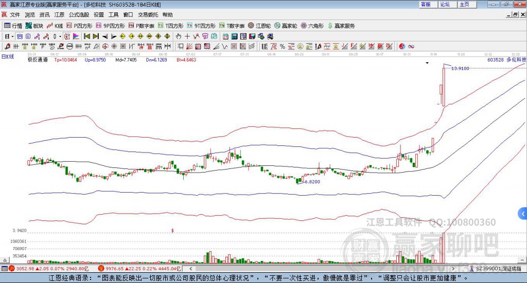
Task: Open the 资讯 menu
Action: click(44, 15)
